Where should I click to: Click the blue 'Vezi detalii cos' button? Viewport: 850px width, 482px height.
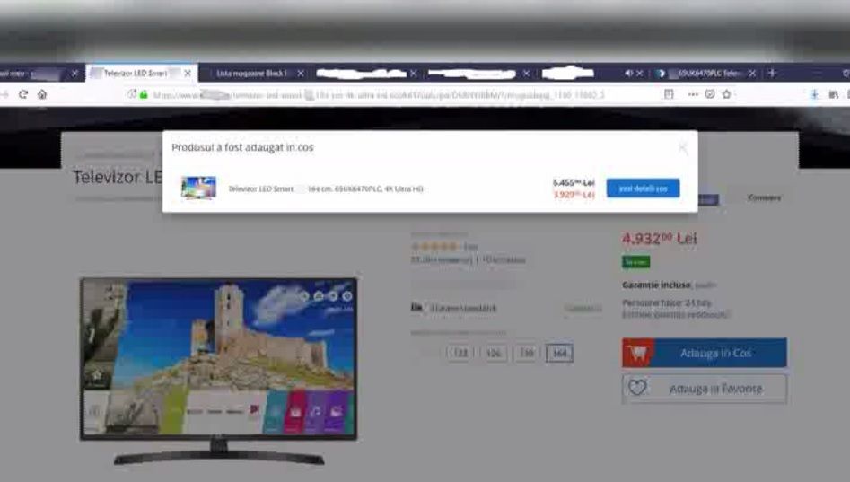tap(643, 188)
